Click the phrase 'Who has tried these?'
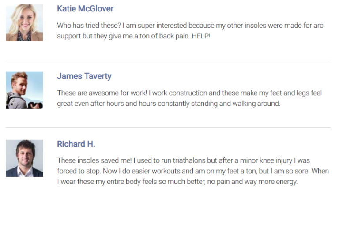The height and width of the screenshot is (235, 339). [89, 26]
